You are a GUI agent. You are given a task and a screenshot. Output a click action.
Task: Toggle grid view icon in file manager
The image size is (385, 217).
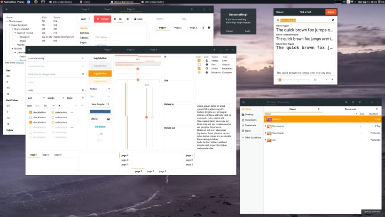pyautogui.click(x=353, y=102)
